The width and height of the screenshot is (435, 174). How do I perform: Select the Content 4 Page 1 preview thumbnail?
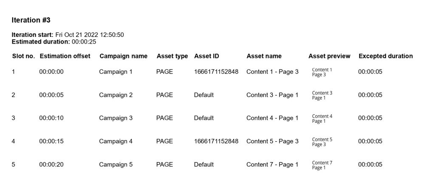[x=322, y=119]
